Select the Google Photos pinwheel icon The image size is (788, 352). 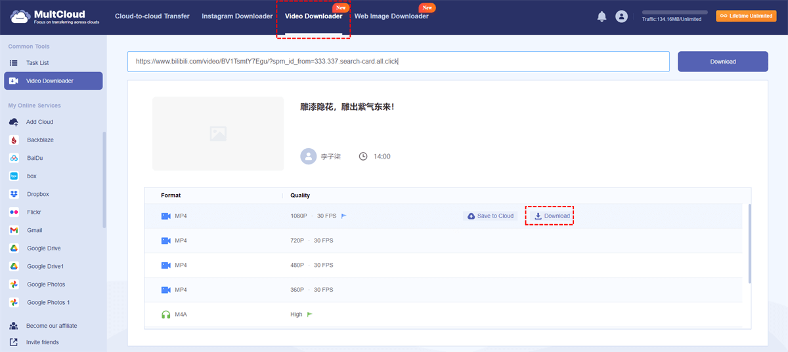14,284
